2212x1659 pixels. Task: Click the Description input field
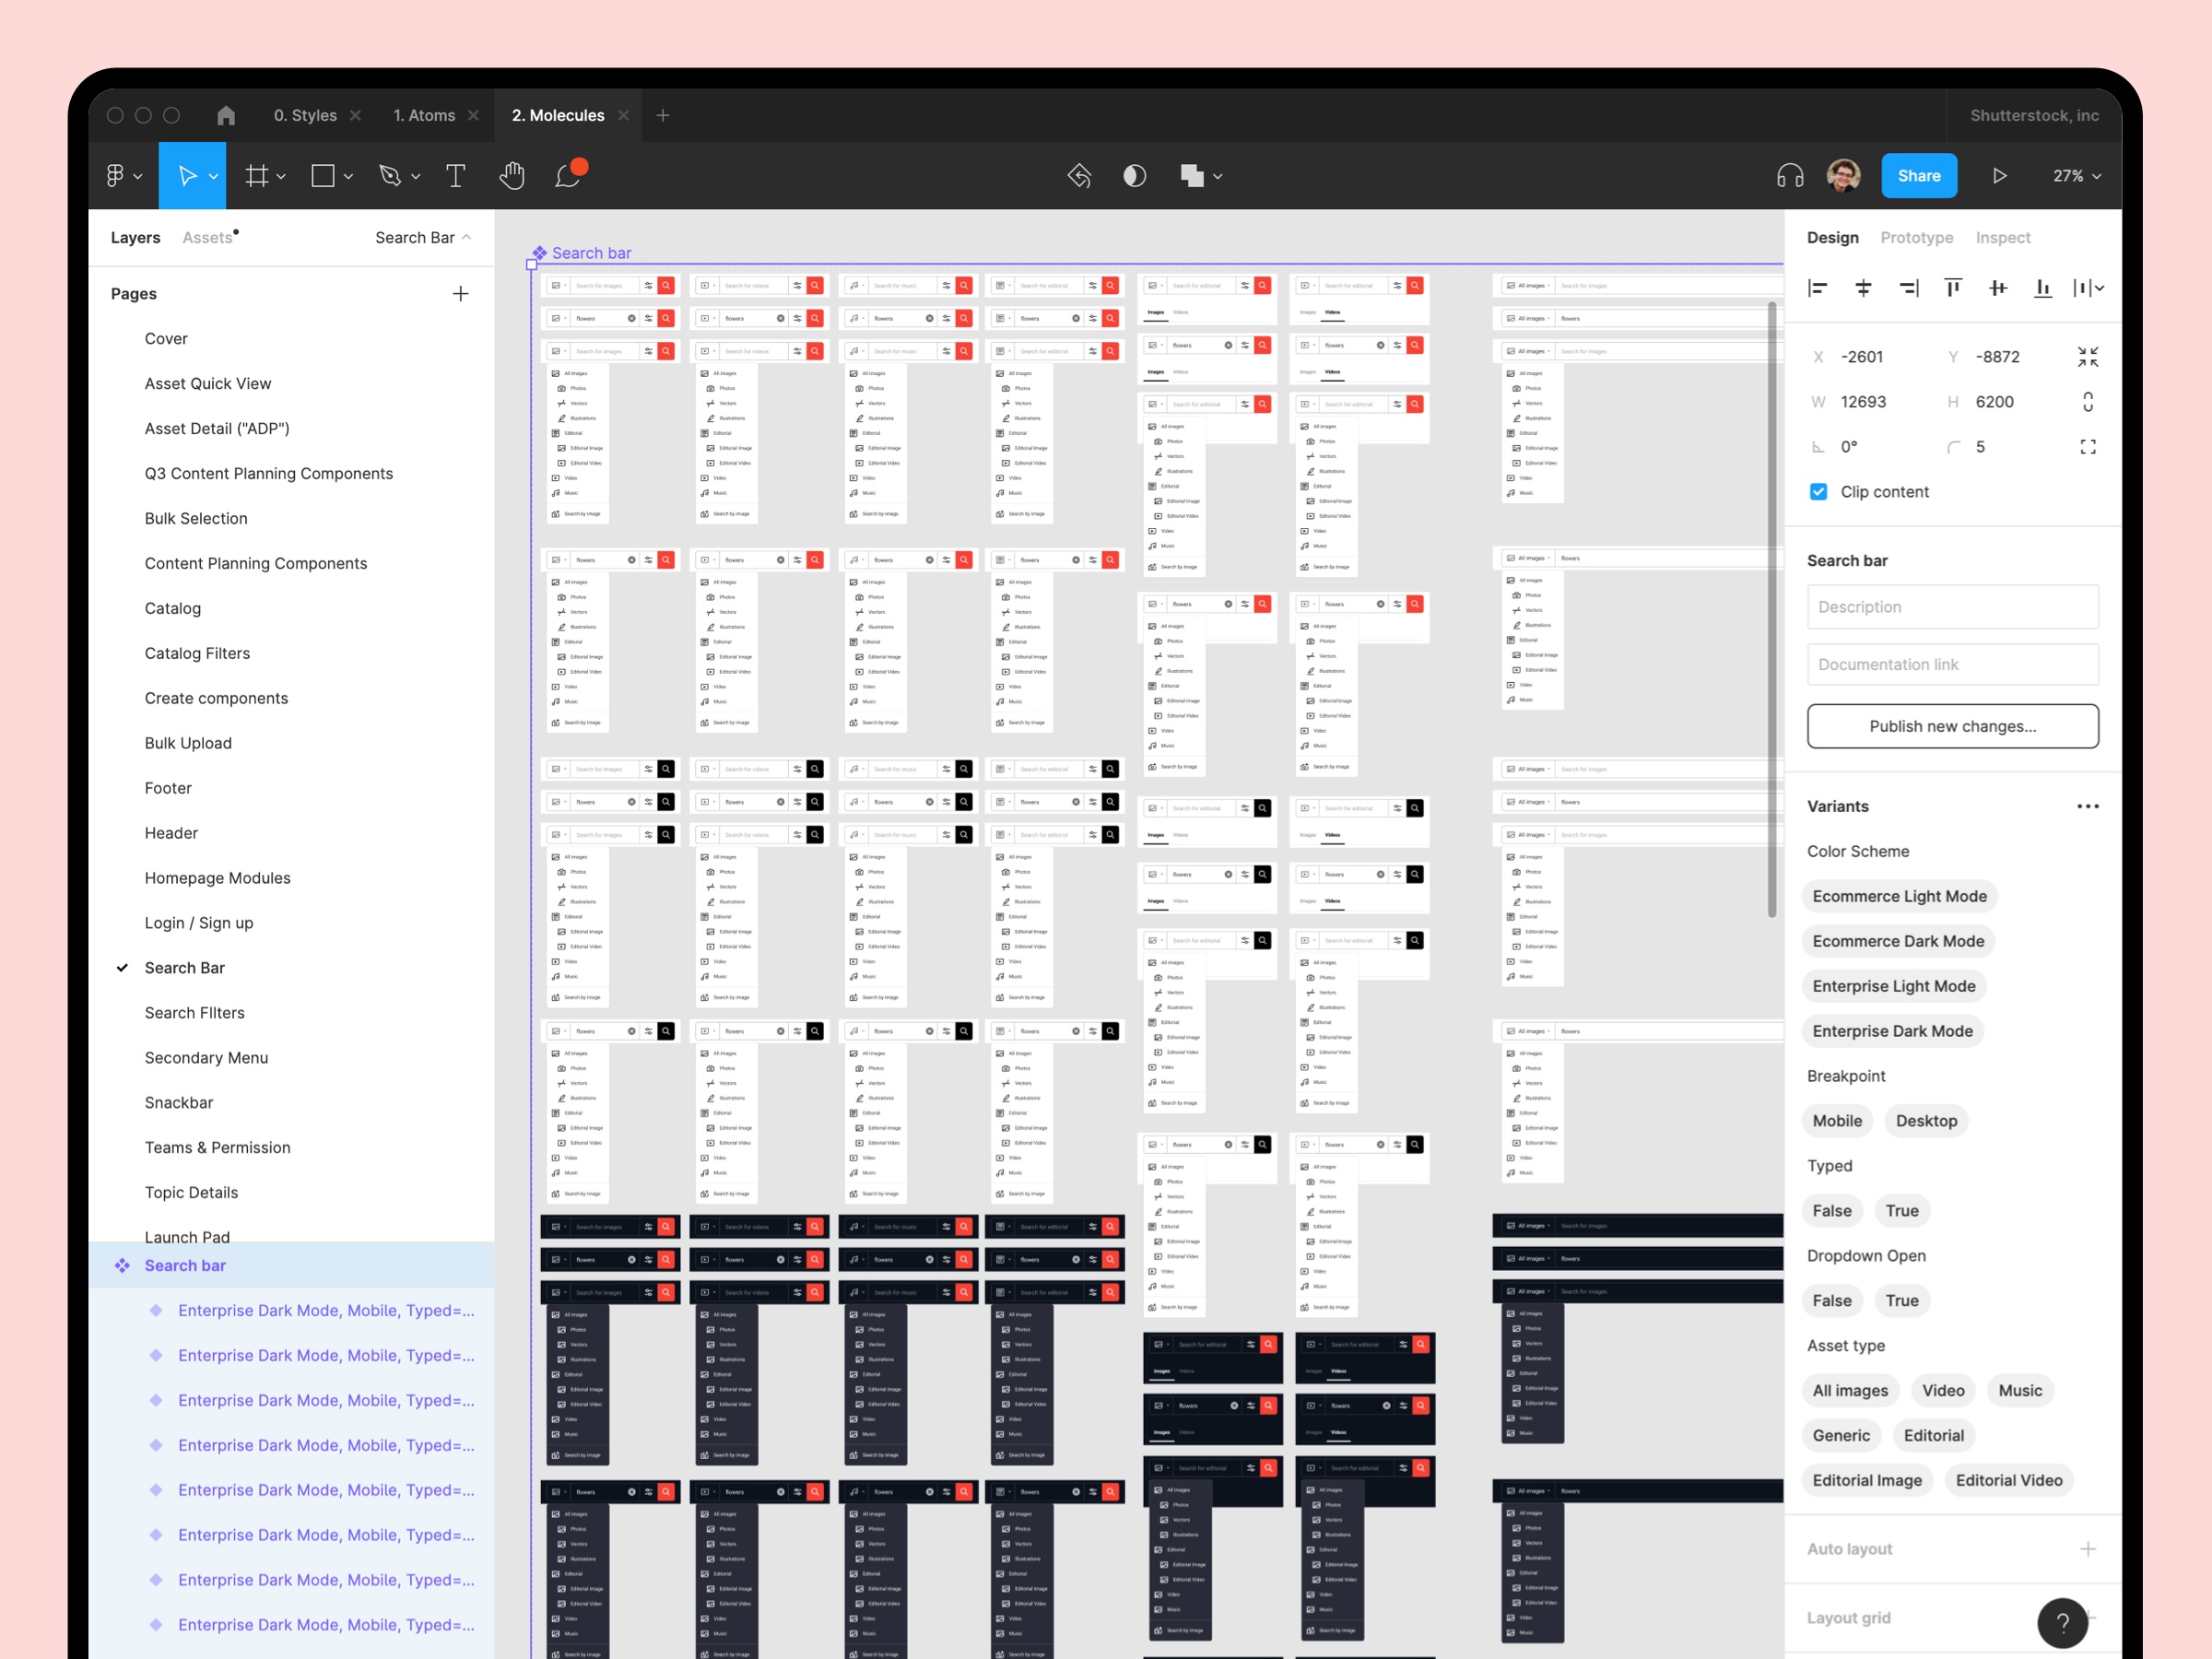(x=1951, y=607)
